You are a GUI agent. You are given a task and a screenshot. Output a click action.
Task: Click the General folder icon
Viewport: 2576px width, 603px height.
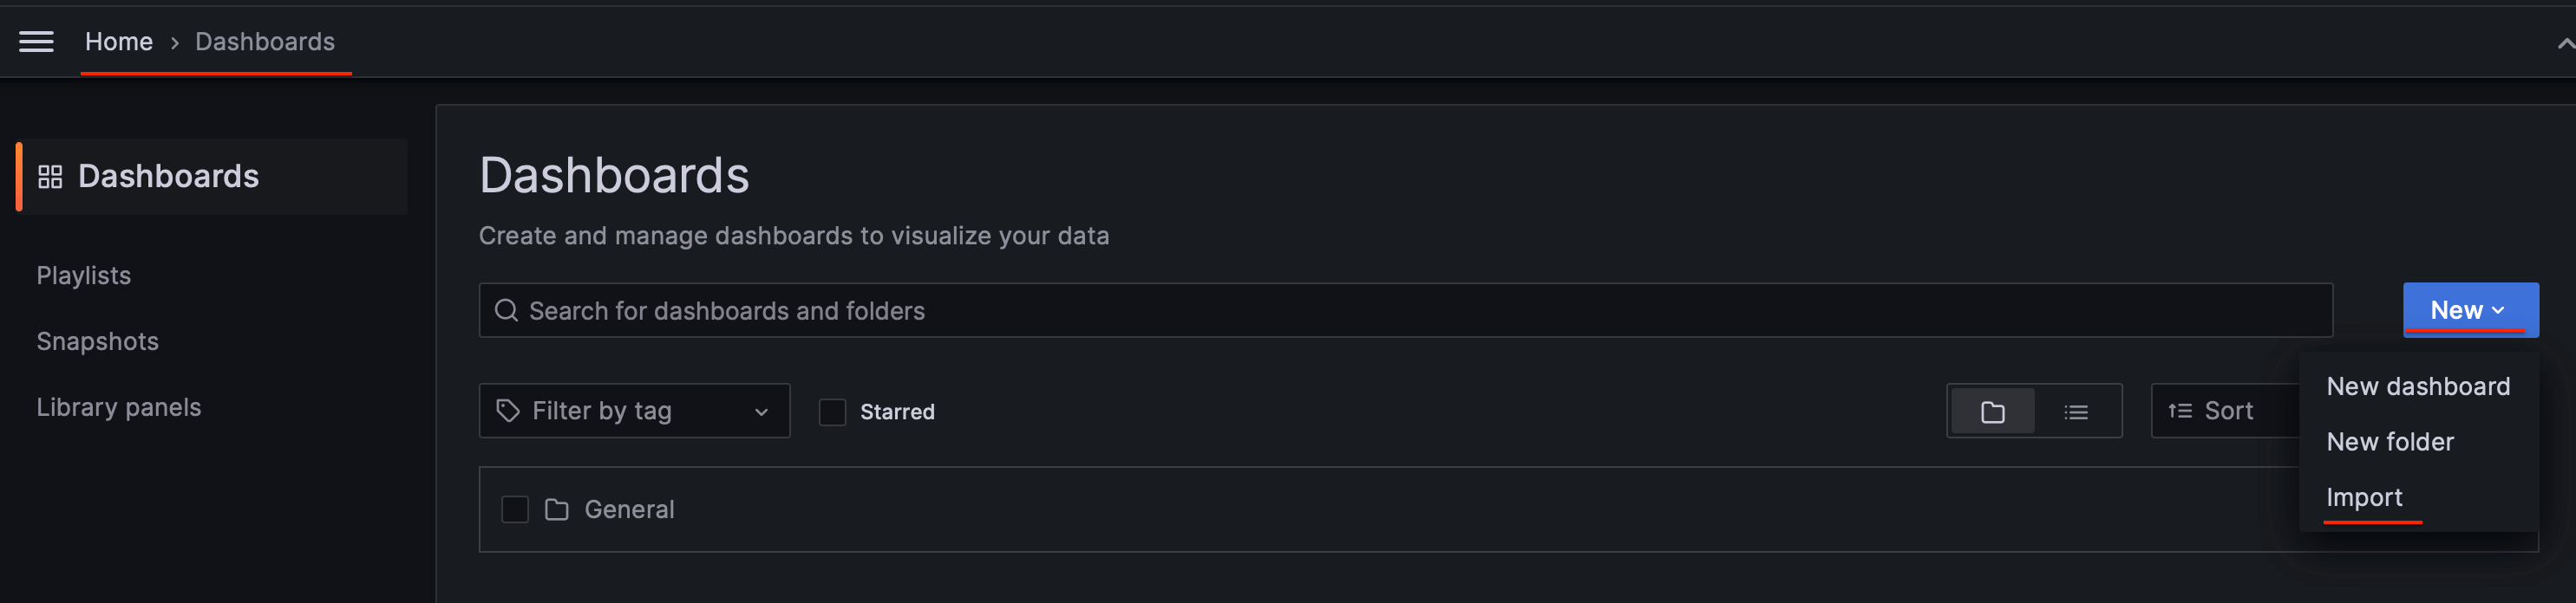(x=556, y=509)
